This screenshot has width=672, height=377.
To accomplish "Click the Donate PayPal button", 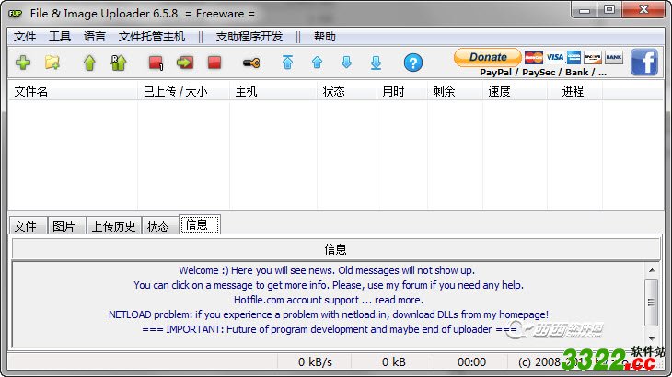I will 488,57.
